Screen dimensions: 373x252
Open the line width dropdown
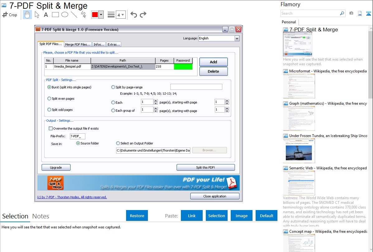tap(121, 15)
